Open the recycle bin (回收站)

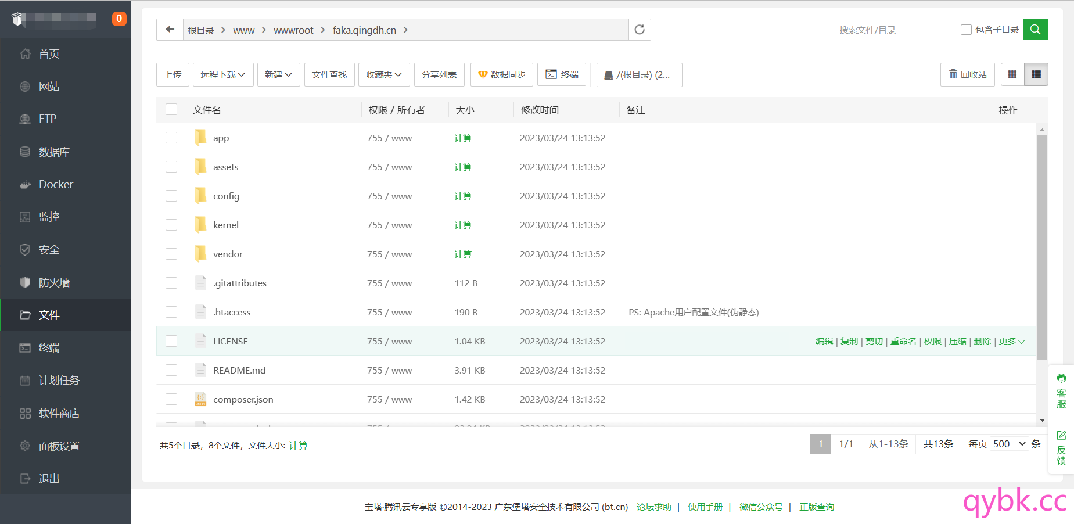(x=968, y=74)
